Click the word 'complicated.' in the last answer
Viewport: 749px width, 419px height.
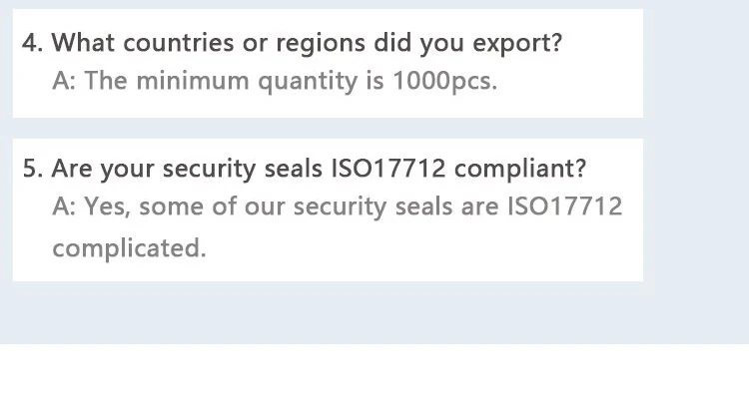(x=129, y=247)
